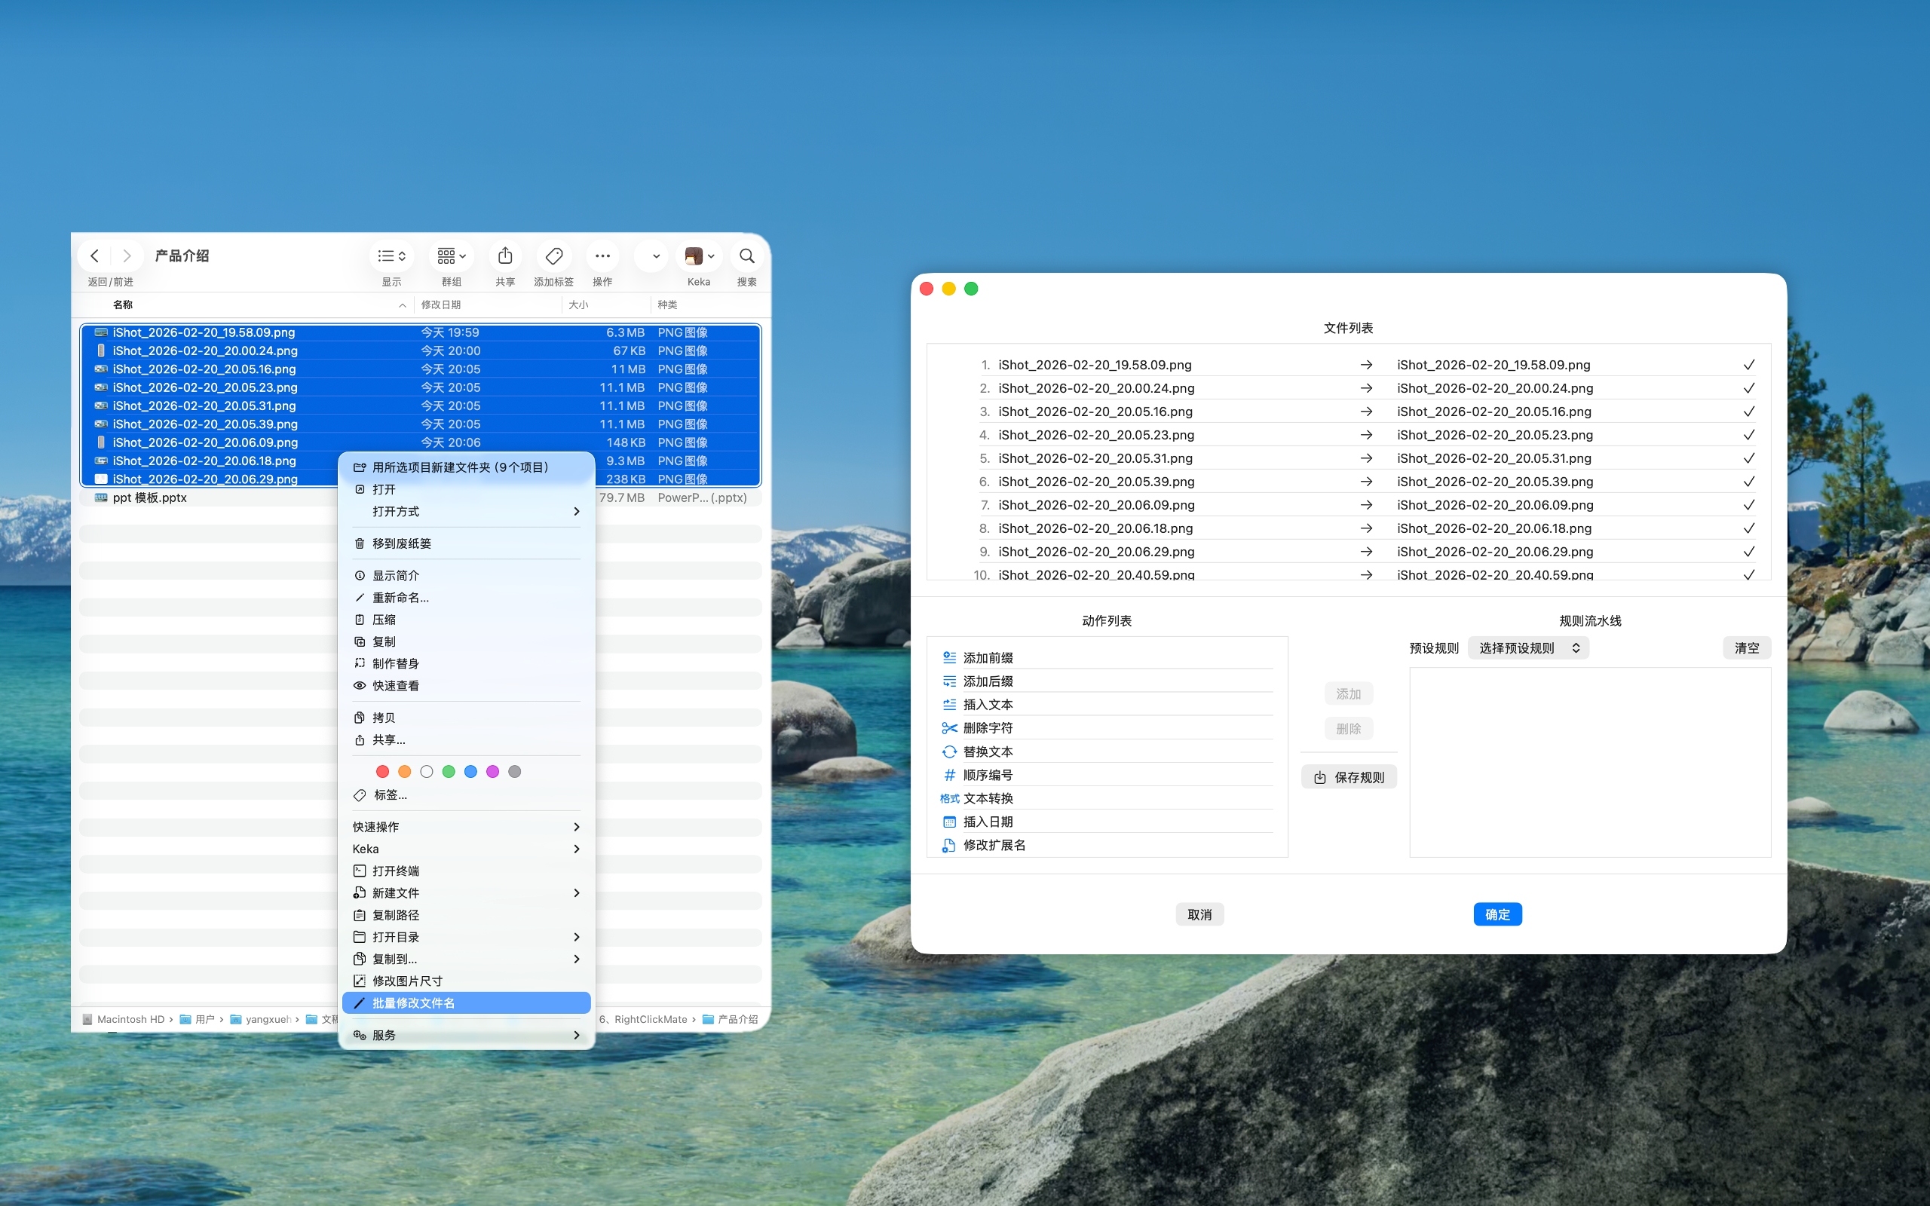Viewport: 1930px width, 1206px height.
Task: Select the 修改扩展名 action icon
Action: (x=948, y=845)
